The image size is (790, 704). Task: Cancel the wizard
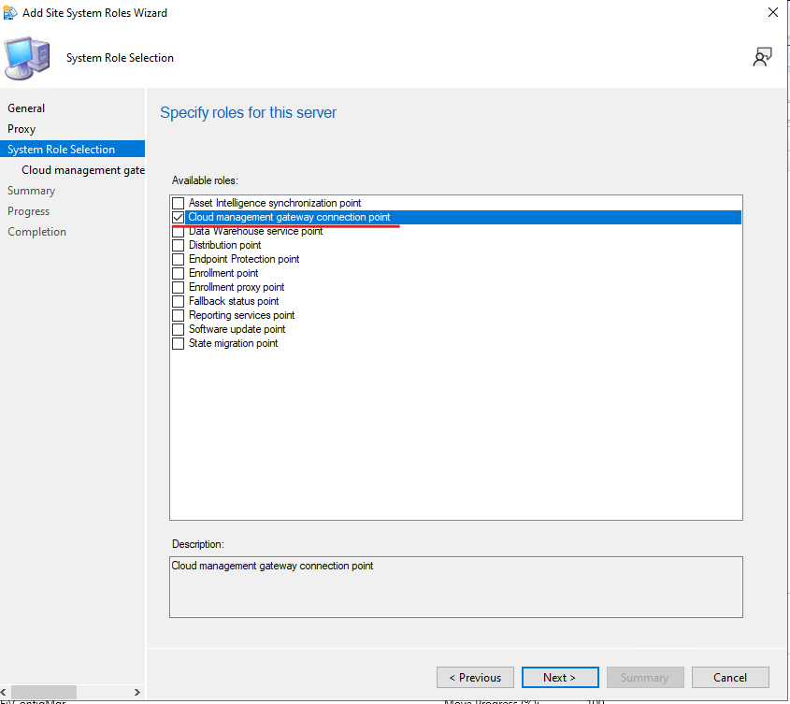pos(730,678)
